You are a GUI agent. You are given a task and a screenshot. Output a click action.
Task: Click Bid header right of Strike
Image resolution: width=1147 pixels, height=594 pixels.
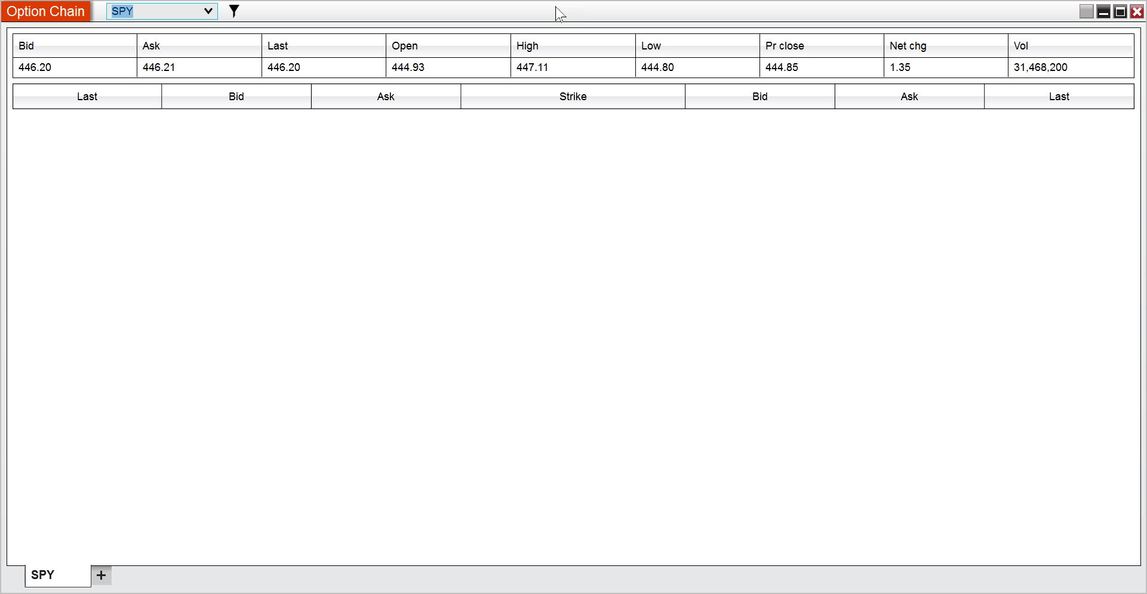tap(760, 97)
